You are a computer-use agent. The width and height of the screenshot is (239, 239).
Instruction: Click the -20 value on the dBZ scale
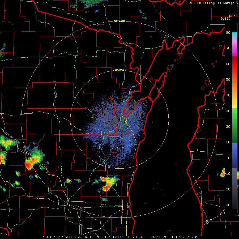pos(227,189)
